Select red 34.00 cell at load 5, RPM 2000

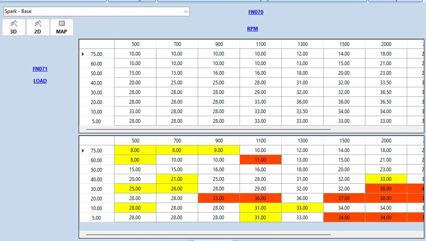(386, 218)
